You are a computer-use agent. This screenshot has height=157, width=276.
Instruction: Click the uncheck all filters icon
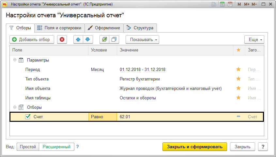[x=114, y=39]
